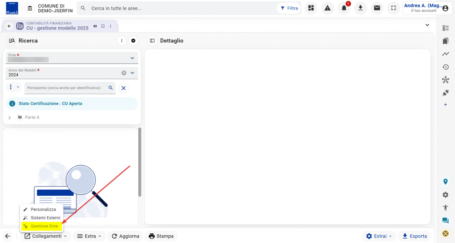Open the right sidebar history icon

(445, 67)
